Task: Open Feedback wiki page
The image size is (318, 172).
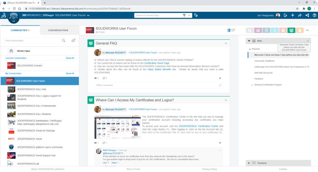Action: [259, 79]
